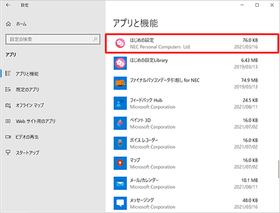Select the マップ entry name
The height and width of the screenshot is (213, 280).
pos(135,160)
